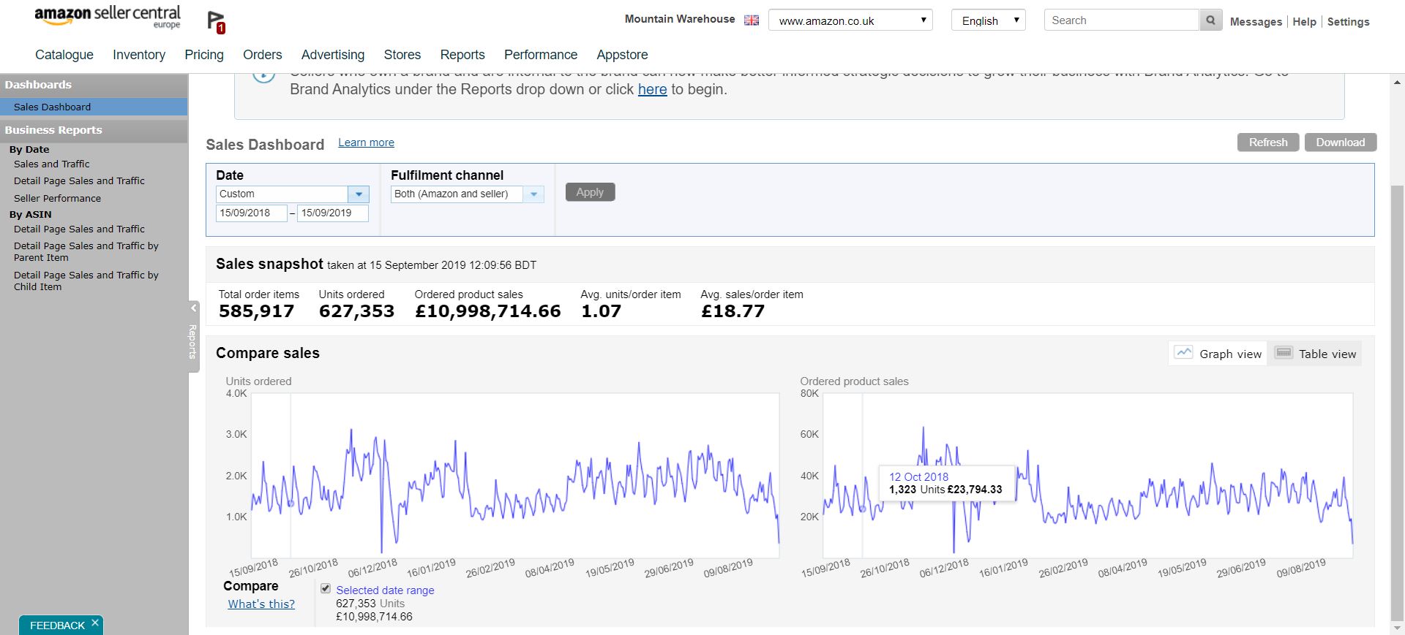This screenshot has width=1405, height=635.
Task: Click the page vertical scrollbar thumb
Action: point(1398,402)
